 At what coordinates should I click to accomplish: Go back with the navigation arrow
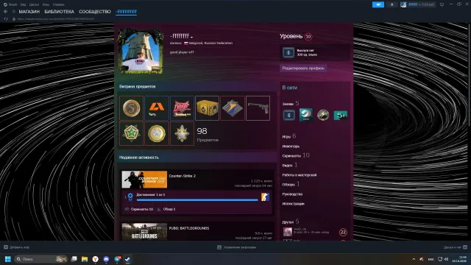click(x=6, y=12)
